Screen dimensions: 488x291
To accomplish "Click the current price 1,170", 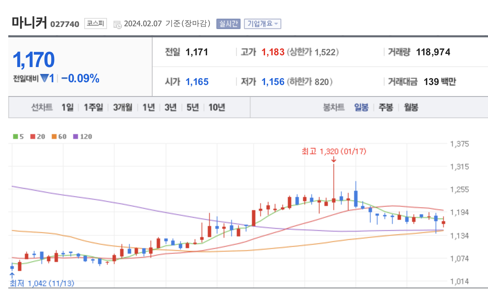I will click(34, 60).
